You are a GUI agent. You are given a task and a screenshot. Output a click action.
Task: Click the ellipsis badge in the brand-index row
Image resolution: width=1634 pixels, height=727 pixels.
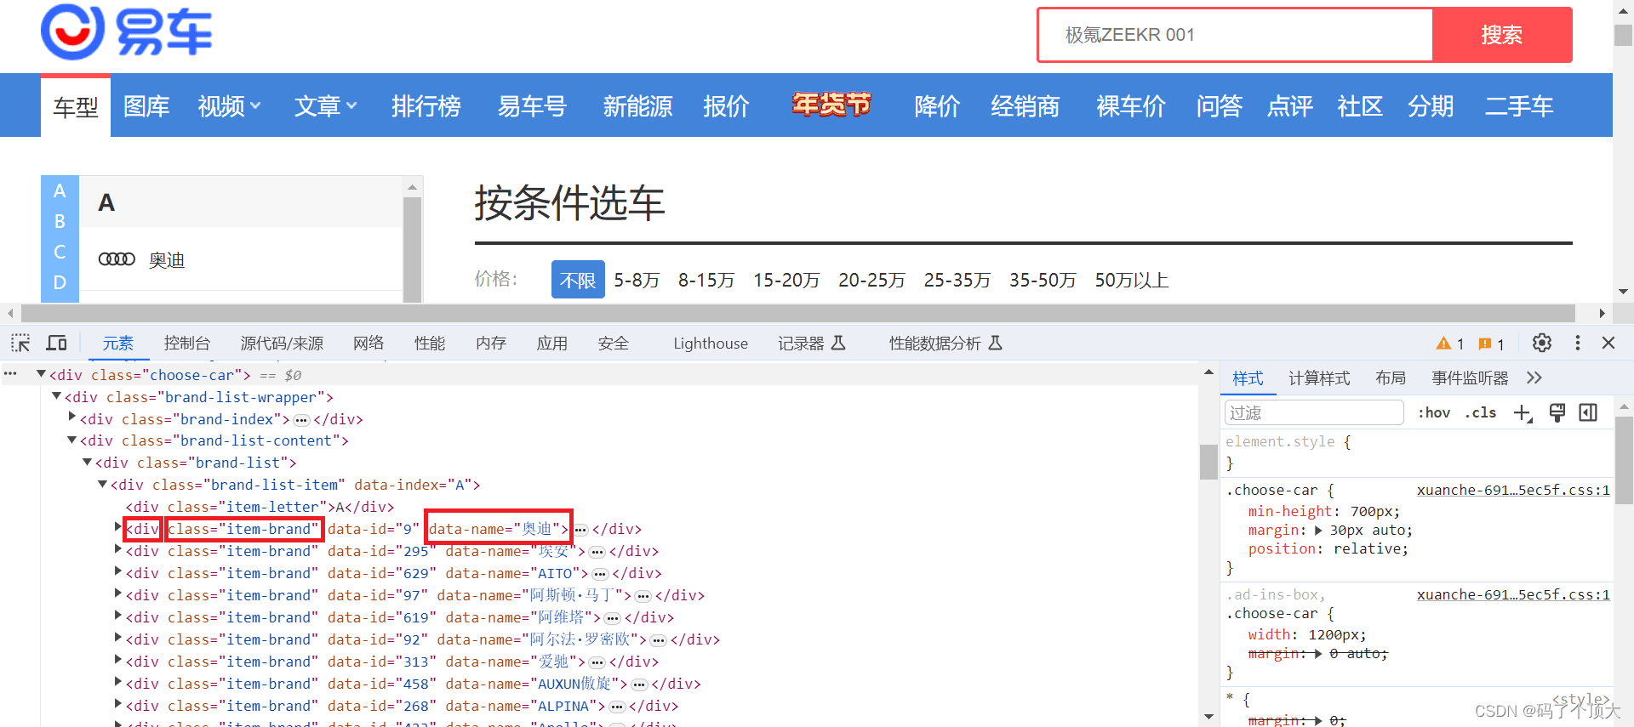tap(301, 420)
